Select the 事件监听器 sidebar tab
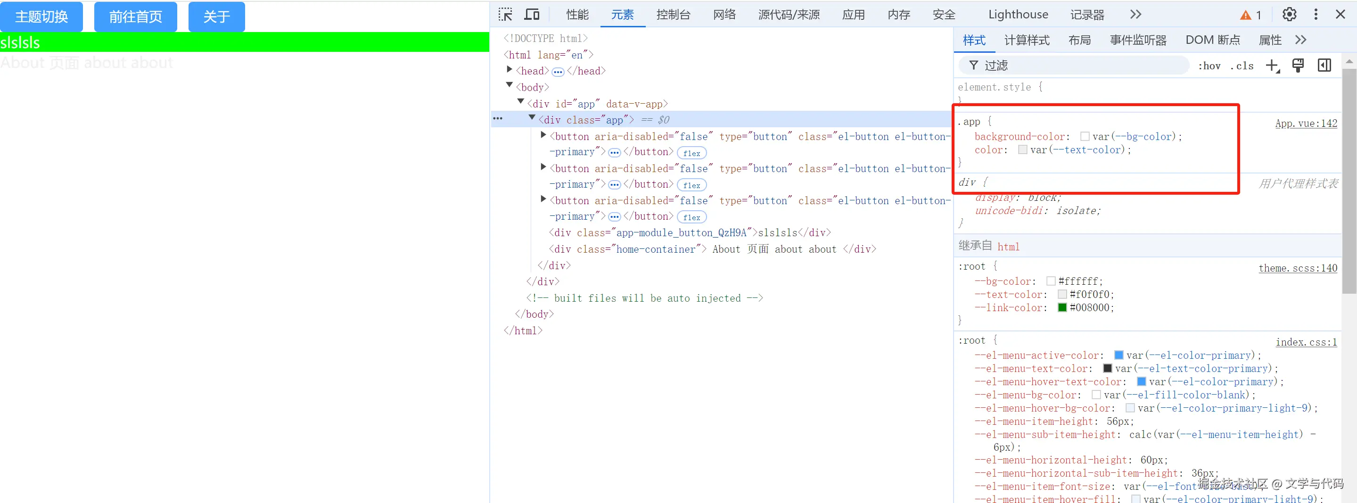 (x=1138, y=40)
